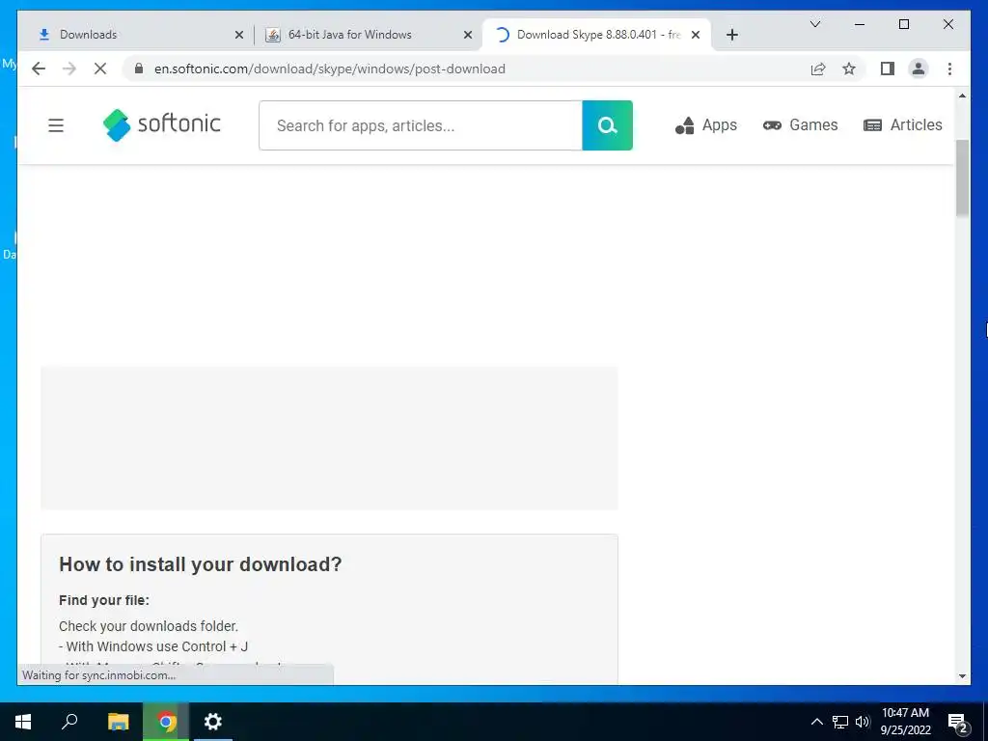This screenshot has width=988, height=741.
Task: Open Windows taskbar search
Action: pyautogui.click(x=69, y=722)
